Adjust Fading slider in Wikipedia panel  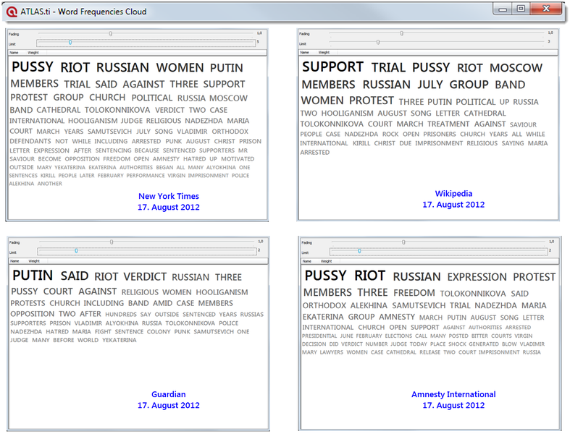[x=401, y=33]
